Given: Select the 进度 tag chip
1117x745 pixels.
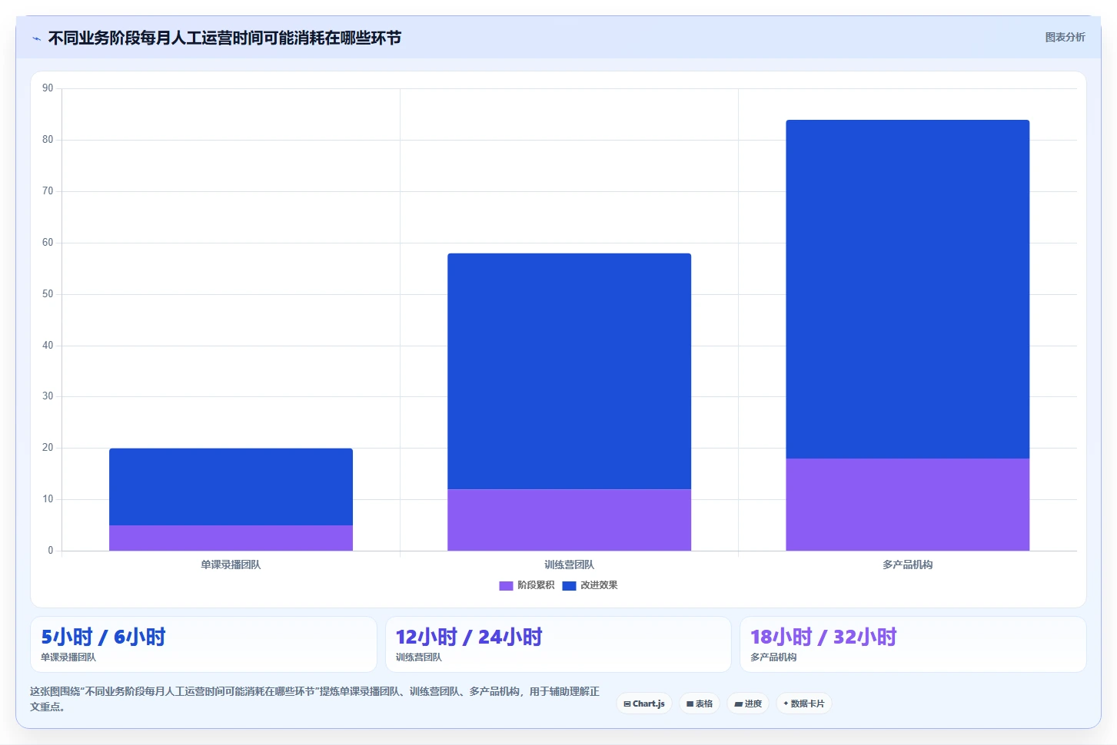Looking at the screenshot, I should (x=748, y=704).
